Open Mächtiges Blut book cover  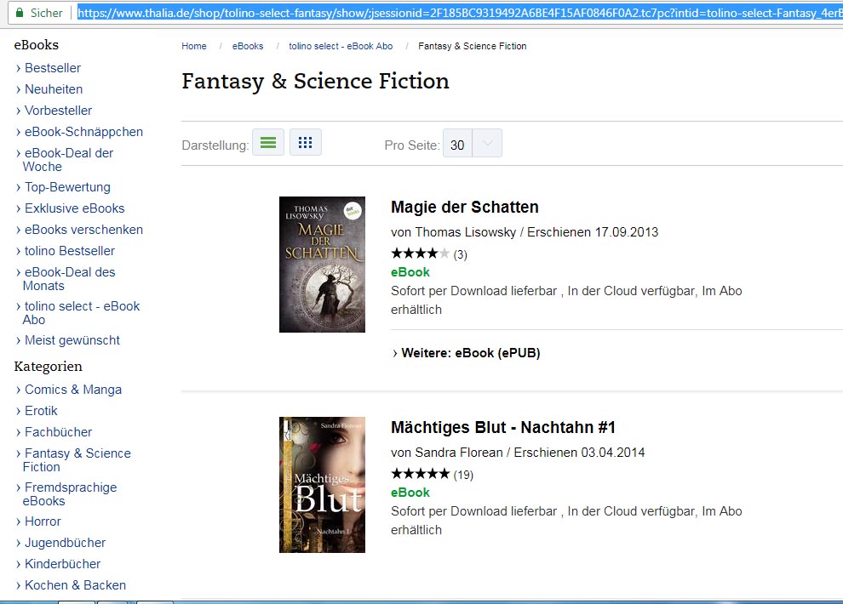(322, 485)
